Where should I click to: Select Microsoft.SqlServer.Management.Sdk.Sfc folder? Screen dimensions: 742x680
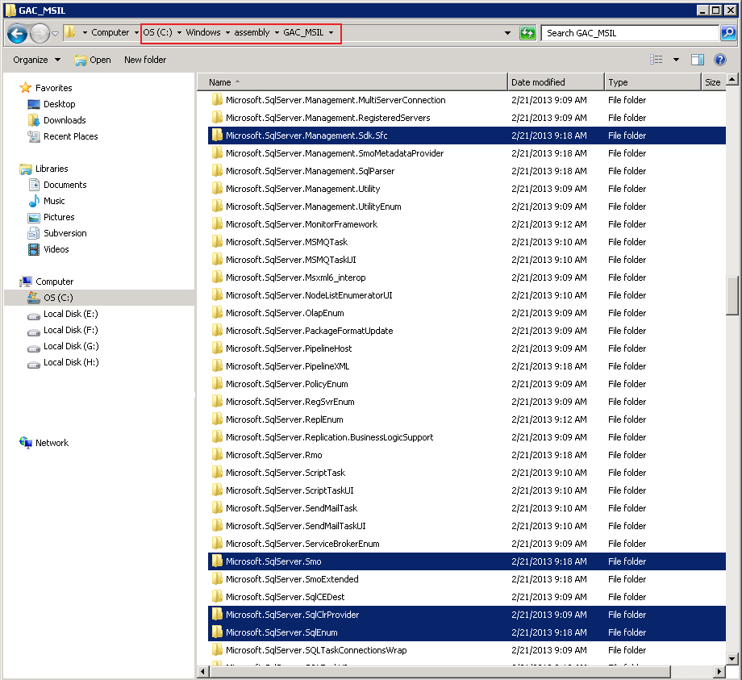[x=467, y=136]
